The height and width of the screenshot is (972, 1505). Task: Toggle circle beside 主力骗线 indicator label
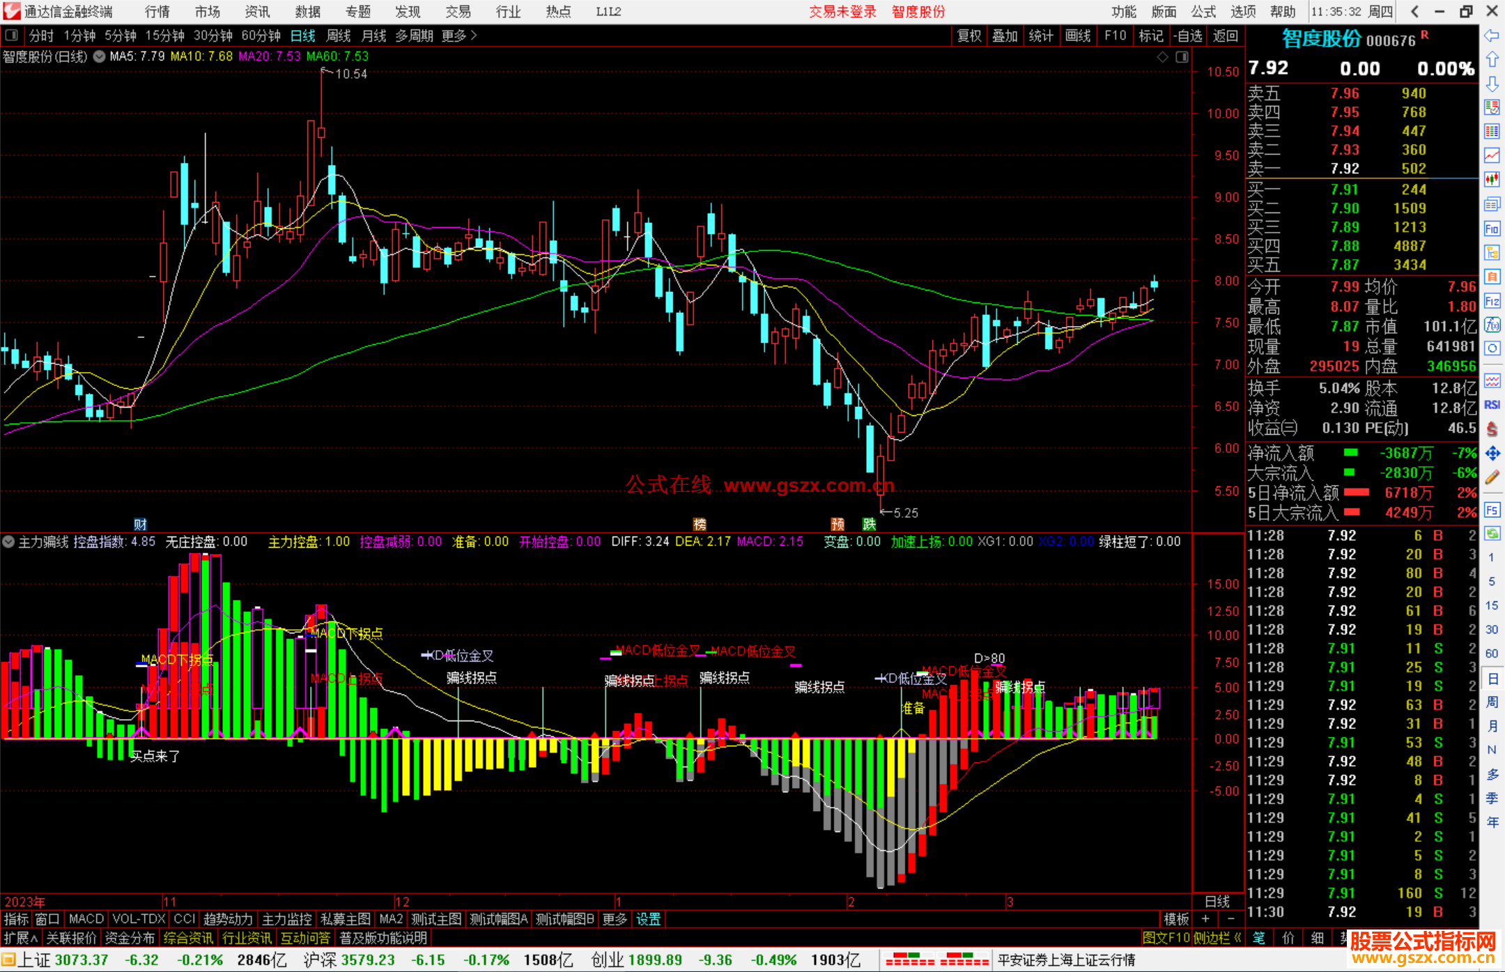click(x=8, y=541)
